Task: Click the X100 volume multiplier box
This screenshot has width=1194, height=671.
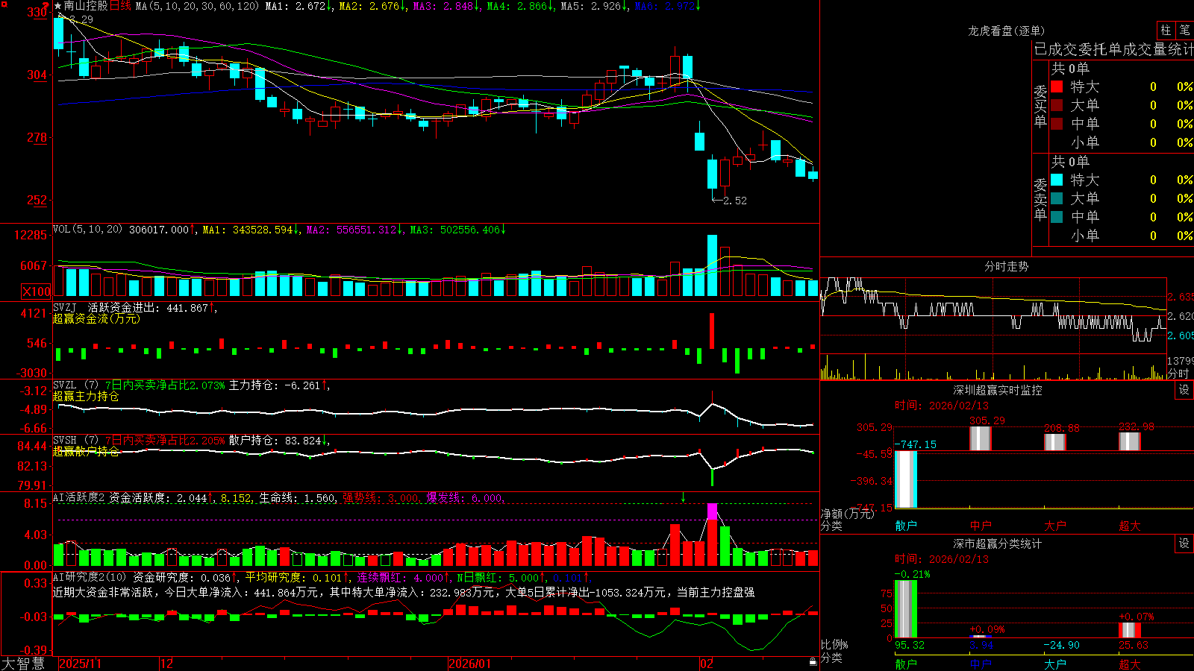Action: point(36,292)
